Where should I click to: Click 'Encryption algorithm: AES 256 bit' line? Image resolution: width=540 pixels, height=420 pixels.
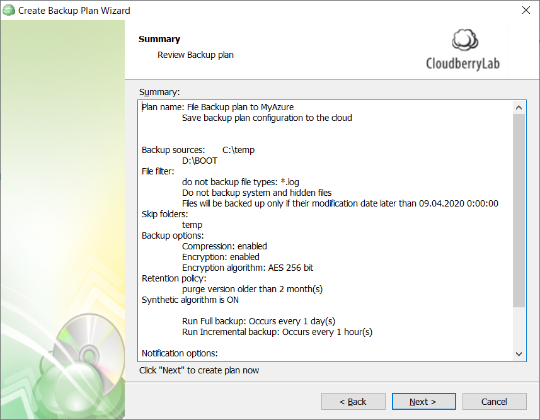pyautogui.click(x=247, y=268)
